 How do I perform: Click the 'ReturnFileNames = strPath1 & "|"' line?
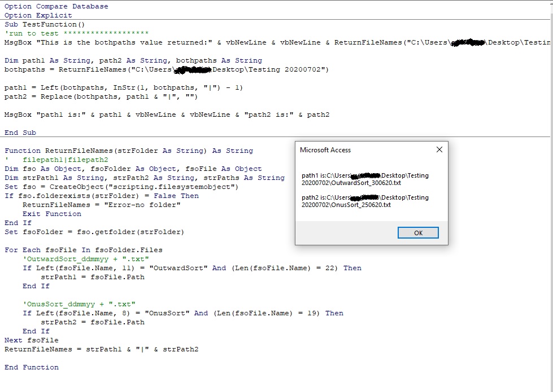point(102,349)
